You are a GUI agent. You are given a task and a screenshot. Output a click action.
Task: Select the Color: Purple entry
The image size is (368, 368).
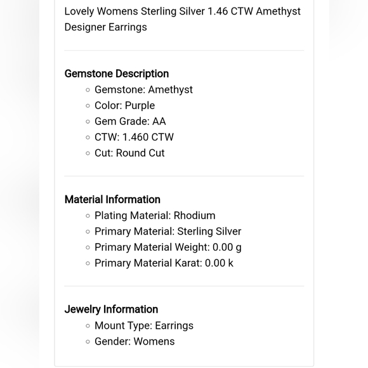click(124, 105)
